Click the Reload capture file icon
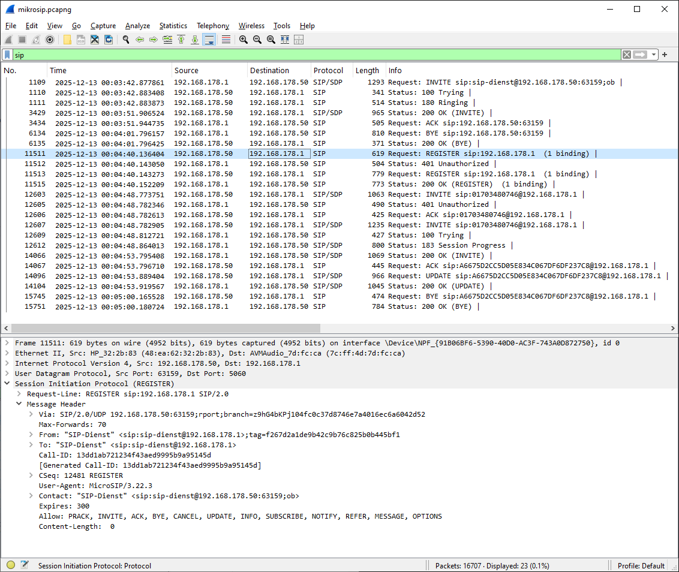This screenshot has width=679, height=572. tap(109, 40)
